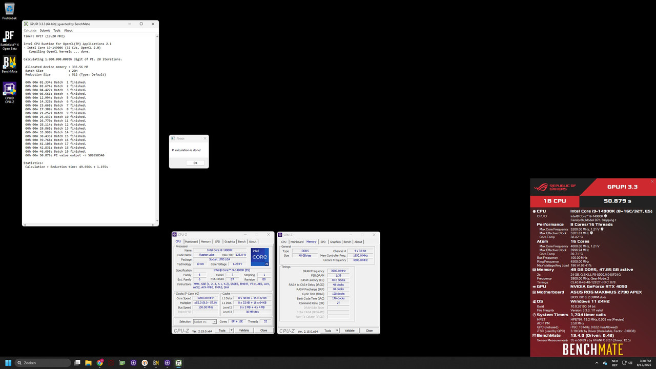The height and width of the screenshot is (369, 656).
Task: Switch to the CPU tab in CPU-Z's Memory window
Action: coord(283,242)
